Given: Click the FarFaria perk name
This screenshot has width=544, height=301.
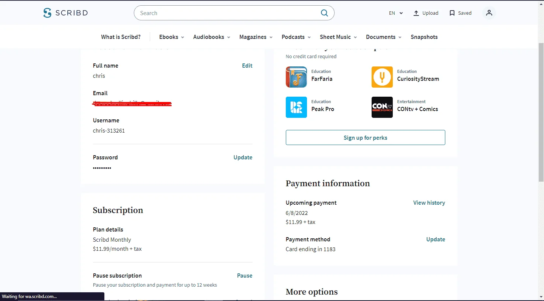Looking at the screenshot, I should pos(322,79).
